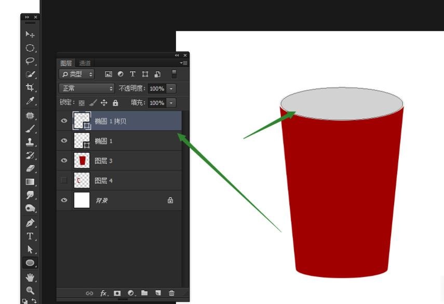This screenshot has height=304, width=444.
Task: Select the 图层 3 layer name
Action: [x=103, y=161]
